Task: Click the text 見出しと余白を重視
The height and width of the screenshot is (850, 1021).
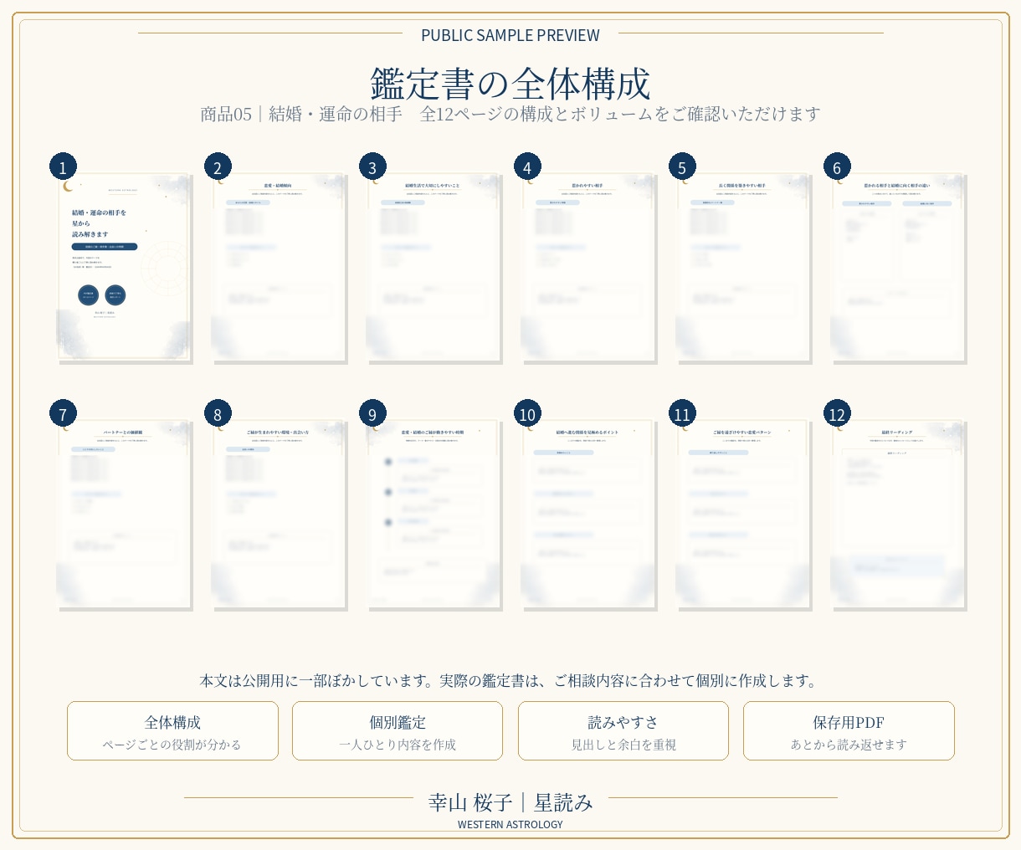Action: [x=623, y=745]
